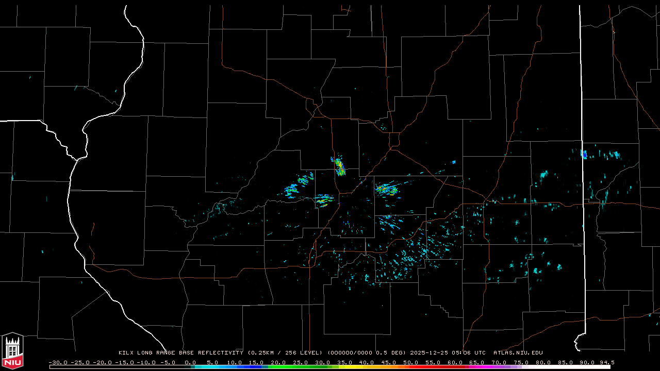Click the 80.0 label on the reflectivity scale
This screenshot has height=371, width=660.
(x=542, y=362)
